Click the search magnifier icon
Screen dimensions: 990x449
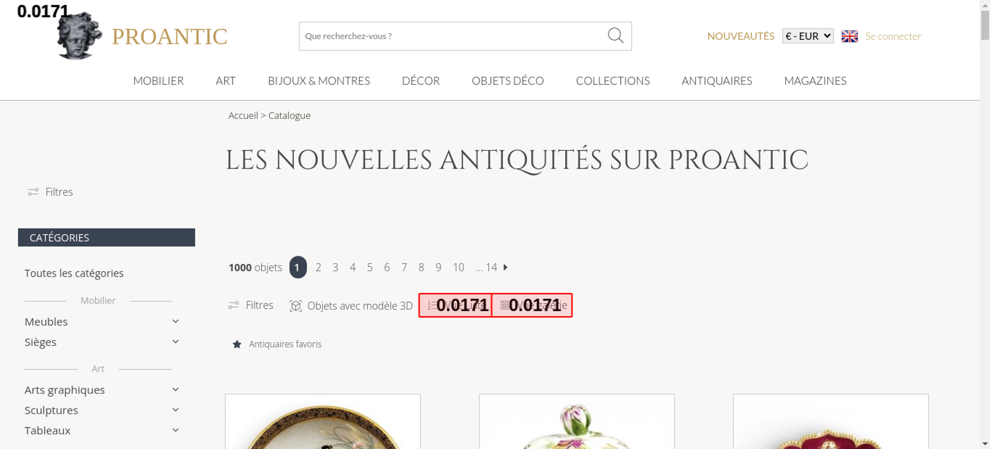pyautogui.click(x=615, y=36)
